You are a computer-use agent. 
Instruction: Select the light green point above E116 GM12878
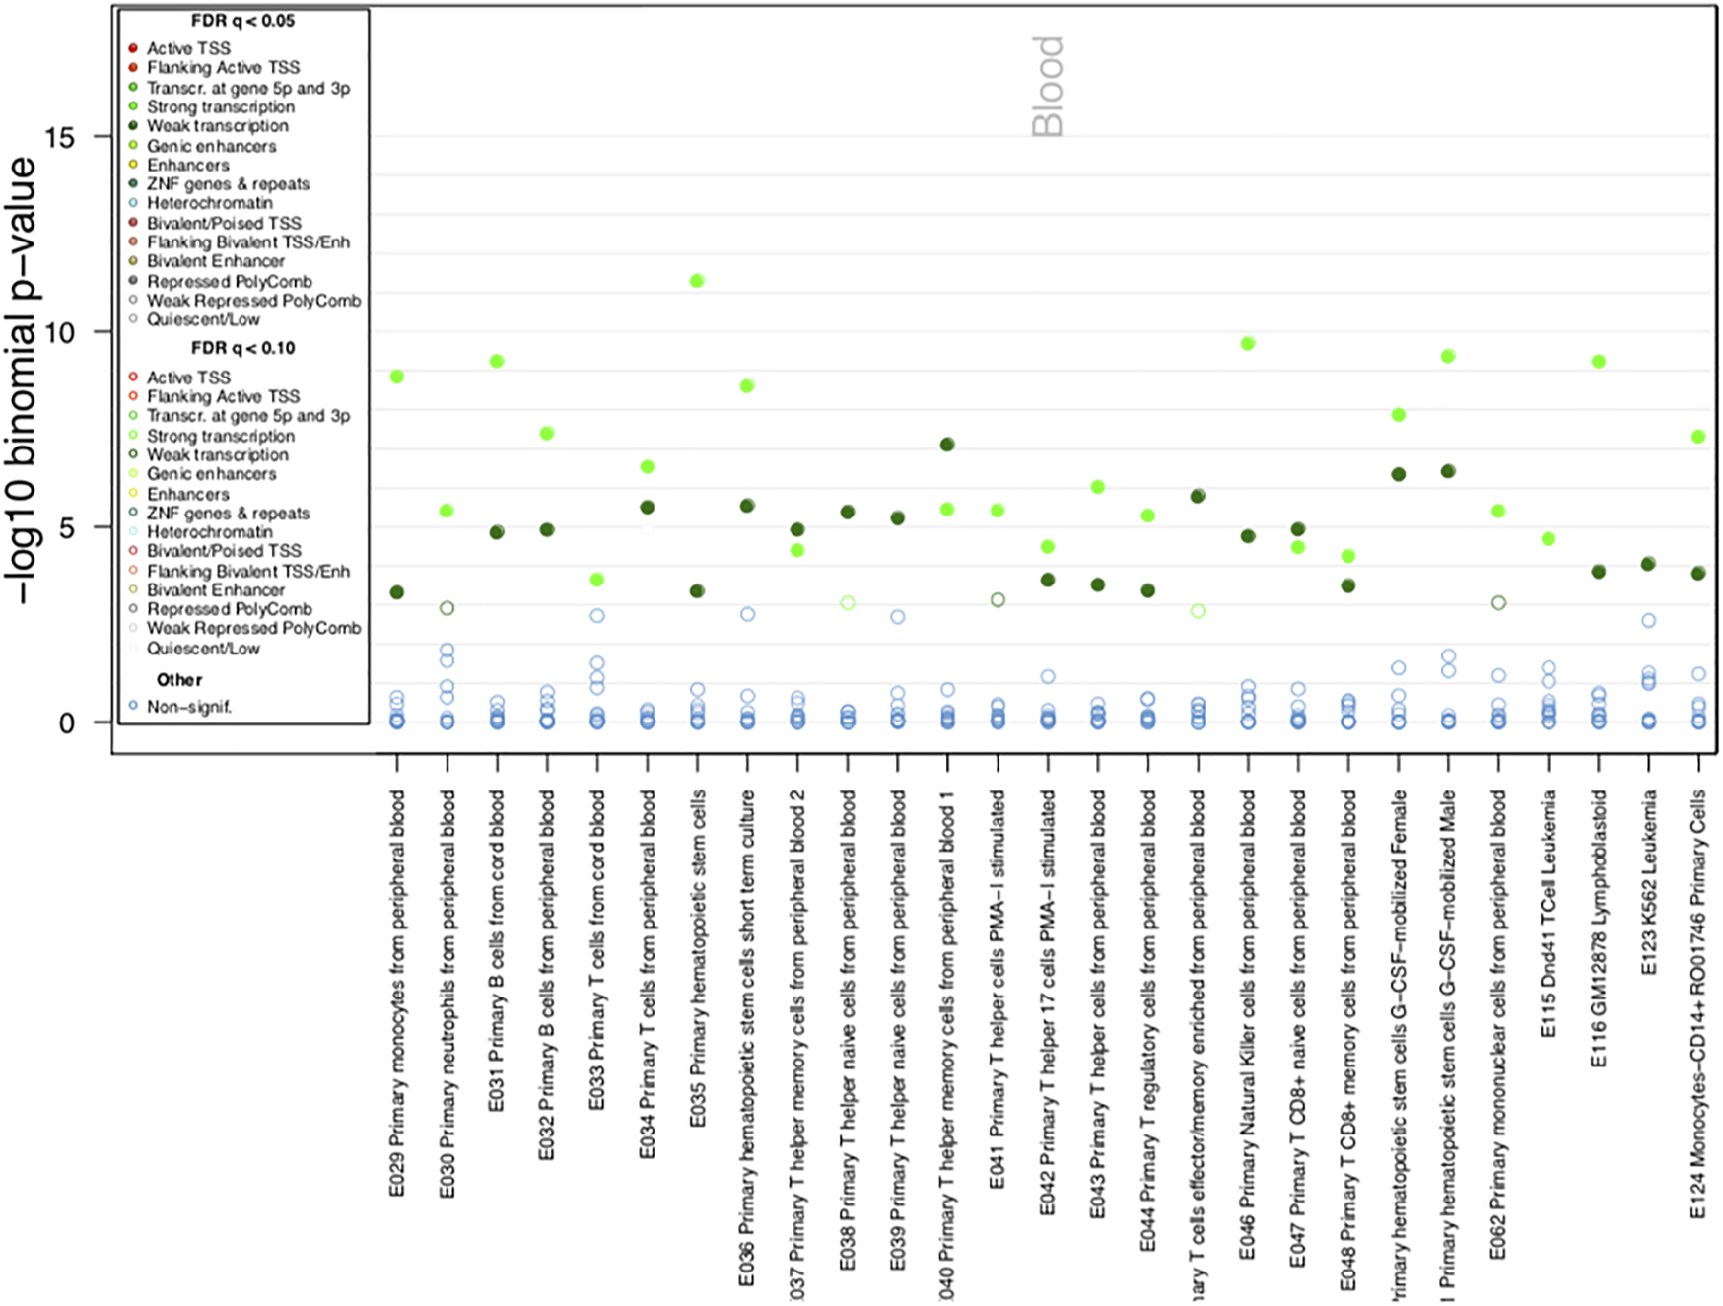[x=1599, y=362]
